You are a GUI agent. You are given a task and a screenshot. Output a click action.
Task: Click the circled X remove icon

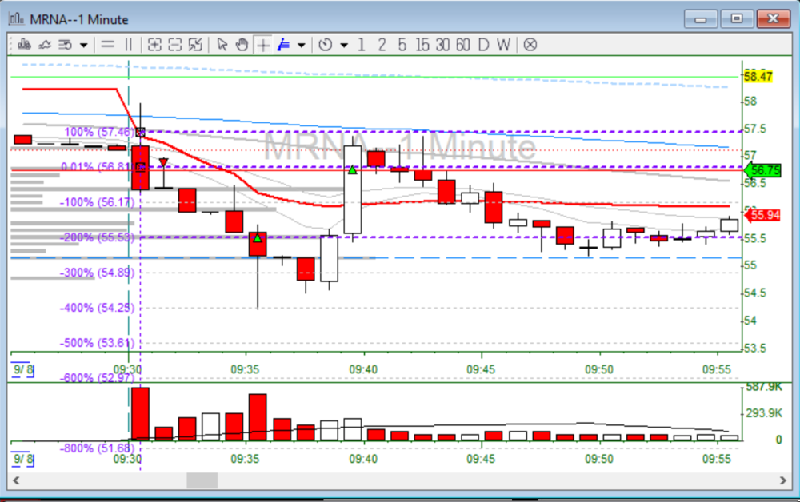[x=530, y=45]
